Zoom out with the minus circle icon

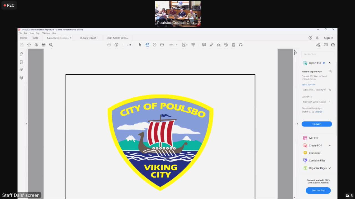click(x=155, y=45)
